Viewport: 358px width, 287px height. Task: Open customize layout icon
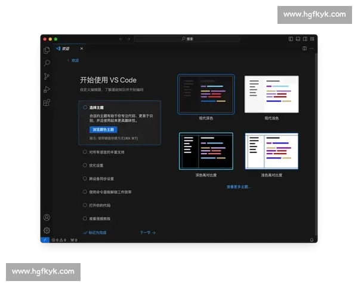(312, 39)
